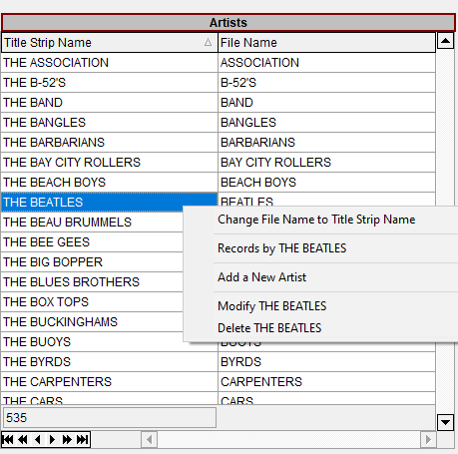Image resolution: width=458 pixels, height=454 pixels.
Task: Select THE BAND title strip row
Action: (110, 103)
